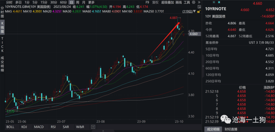Enable the KDJ indicator
Screen dimensions: 275x132
point(24,127)
